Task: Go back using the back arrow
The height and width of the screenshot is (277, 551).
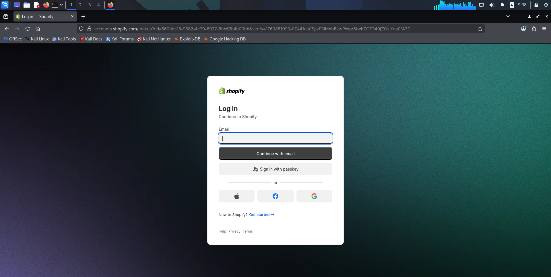Action: (7, 29)
